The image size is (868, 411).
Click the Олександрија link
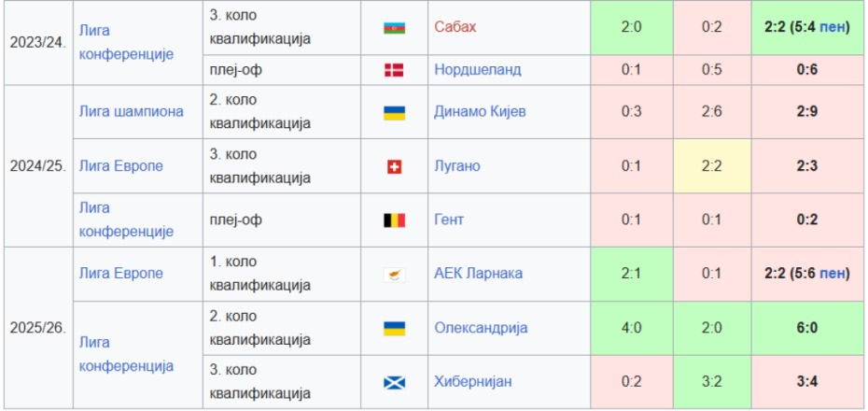pos(481,328)
